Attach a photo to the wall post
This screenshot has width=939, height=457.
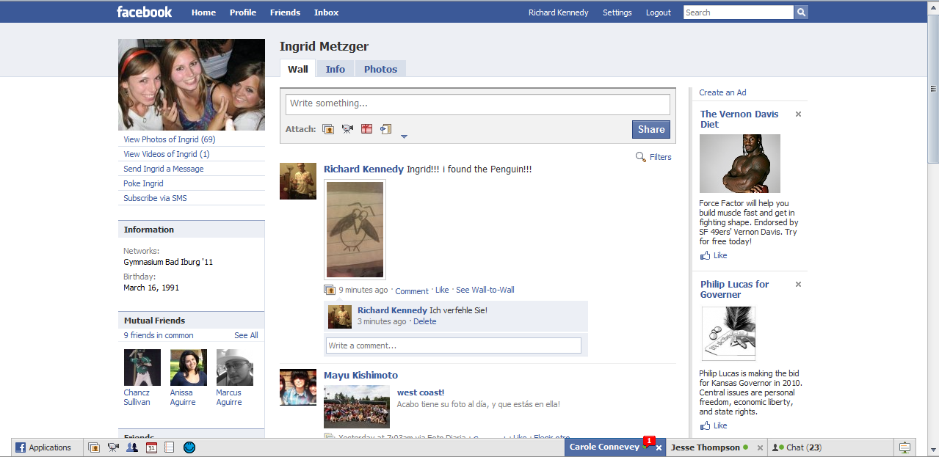click(328, 129)
